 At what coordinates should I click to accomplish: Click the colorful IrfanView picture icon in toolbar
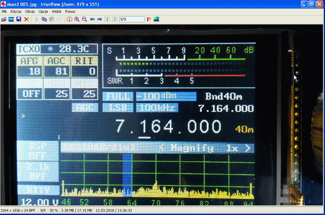(156, 19)
